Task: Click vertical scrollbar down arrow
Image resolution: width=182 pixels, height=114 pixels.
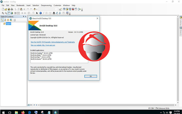Action: click(178, 103)
